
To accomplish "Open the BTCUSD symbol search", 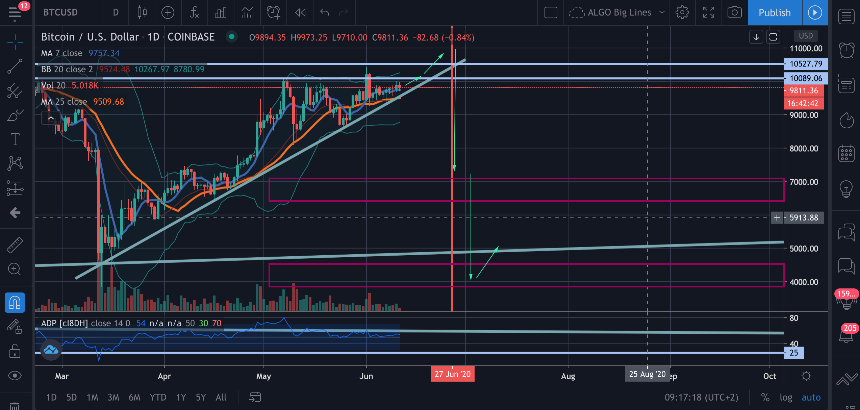I will coord(61,12).
